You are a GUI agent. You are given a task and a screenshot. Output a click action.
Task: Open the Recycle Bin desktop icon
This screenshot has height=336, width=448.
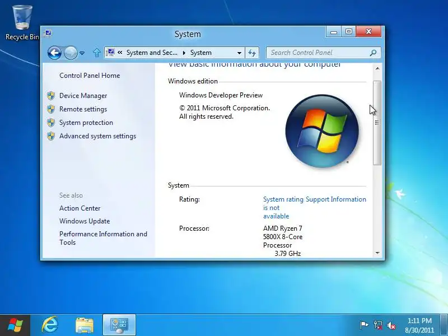22,23
